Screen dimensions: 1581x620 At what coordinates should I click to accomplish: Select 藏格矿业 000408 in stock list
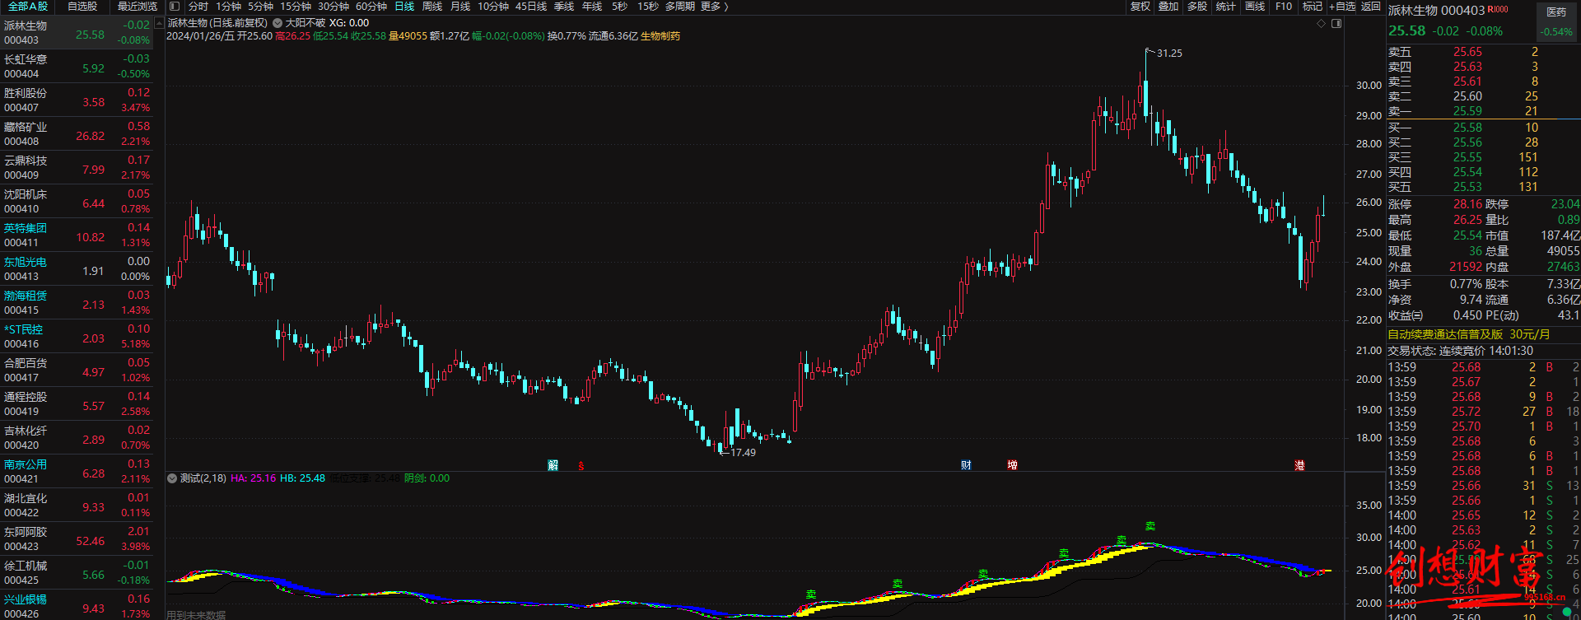(77, 133)
